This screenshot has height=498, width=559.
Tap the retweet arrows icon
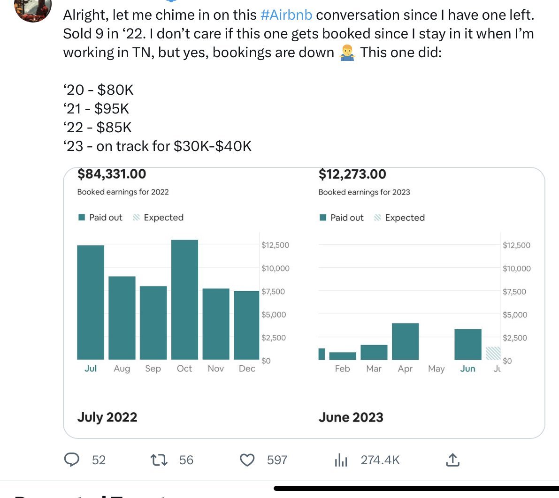[159, 460]
